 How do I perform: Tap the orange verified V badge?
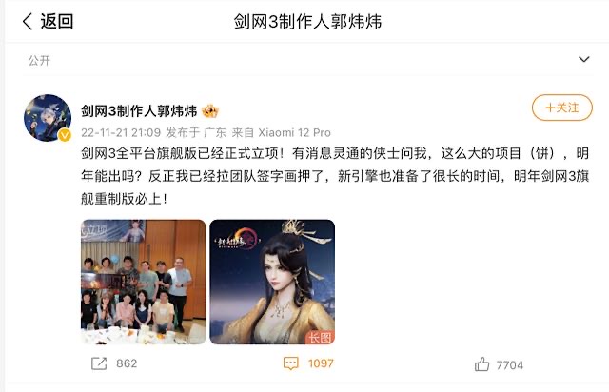pyautogui.click(x=65, y=135)
